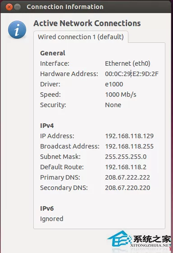Click the subnet mask 255.255.255.0
The width and height of the screenshot is (173, 253).
(126, 157)
